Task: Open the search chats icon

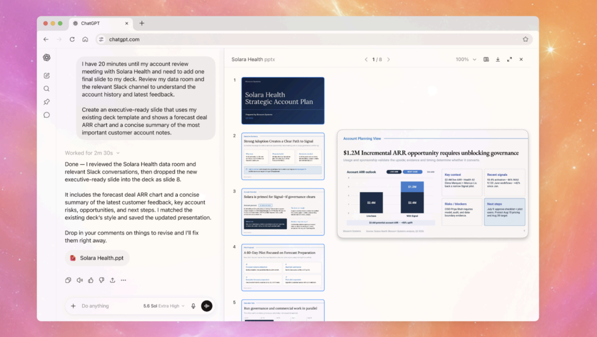Action: (x=47, y=88)
